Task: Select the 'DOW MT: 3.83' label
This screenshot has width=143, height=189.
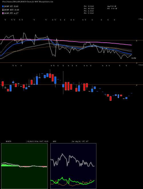Action: pyautogui.click(x=11, y=10)
